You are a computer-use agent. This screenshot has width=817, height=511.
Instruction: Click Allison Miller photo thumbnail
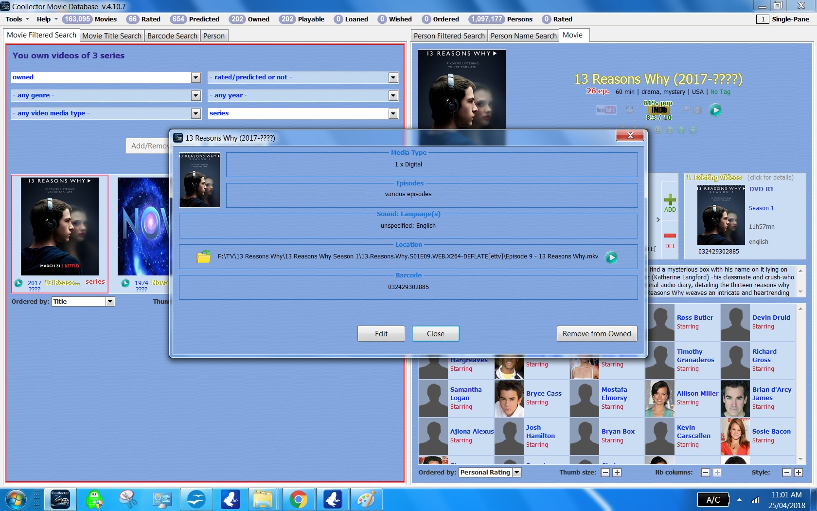coord(660,399)
